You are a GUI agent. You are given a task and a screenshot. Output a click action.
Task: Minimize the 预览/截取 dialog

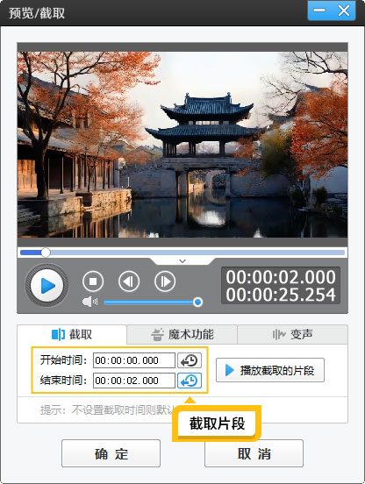(319, 11)
